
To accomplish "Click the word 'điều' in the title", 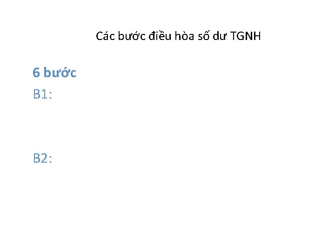I will click(160, 36).
